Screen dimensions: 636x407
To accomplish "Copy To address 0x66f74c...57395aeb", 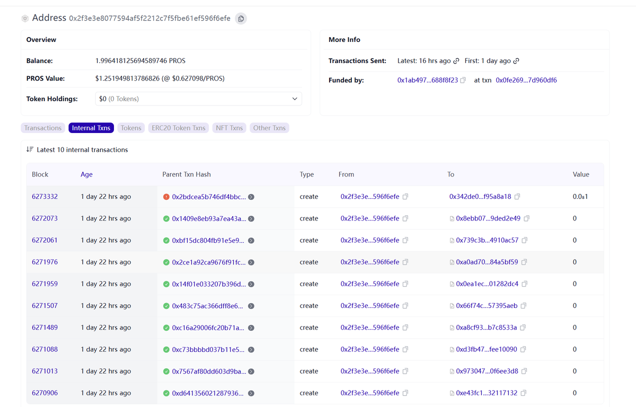I will click(524, 306).
